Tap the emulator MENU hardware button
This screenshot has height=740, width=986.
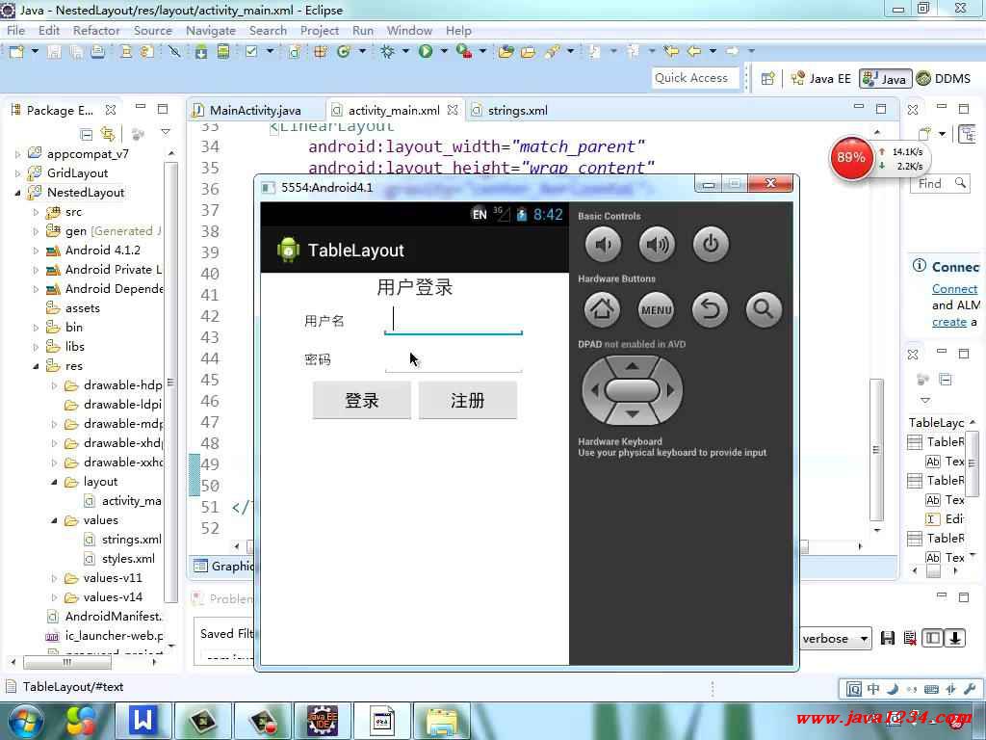656,309
